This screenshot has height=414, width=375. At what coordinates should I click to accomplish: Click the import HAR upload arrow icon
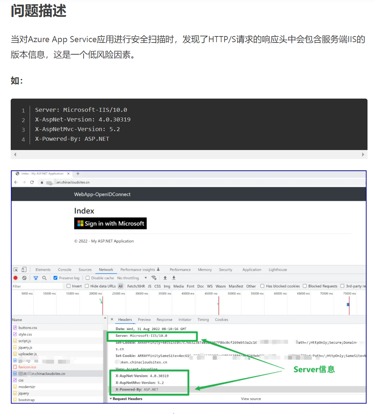tap(165, 278)
